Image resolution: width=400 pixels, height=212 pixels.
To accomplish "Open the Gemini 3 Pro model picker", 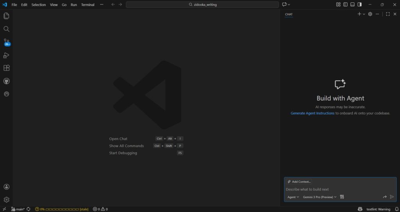I will click(x=320, y=197).
